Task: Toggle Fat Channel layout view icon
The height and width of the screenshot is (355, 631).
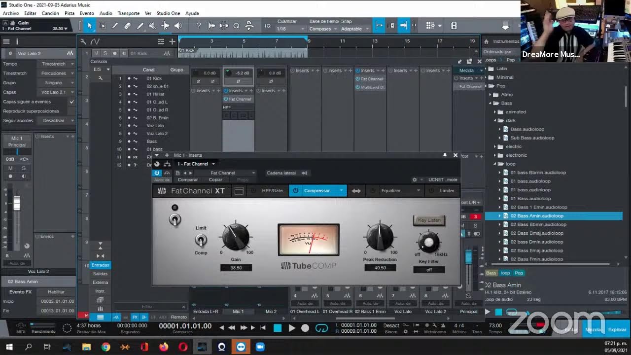Action: pyautogui.click(x=239, y=191)
